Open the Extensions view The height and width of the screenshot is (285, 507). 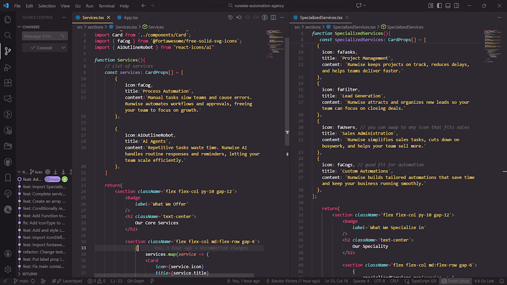click(x=7, y=83)
